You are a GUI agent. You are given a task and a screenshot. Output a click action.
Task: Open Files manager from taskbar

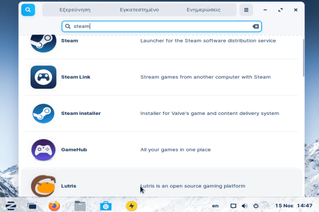coord(80,206)
